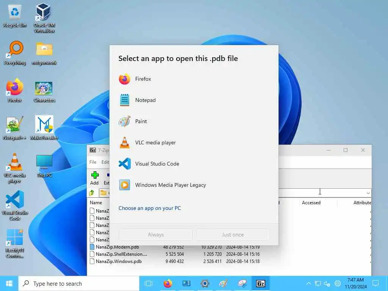Screen dimensions: 388x291
Task: Select the VLC media player desktop shortcut
Action: (x=15, y=168)
